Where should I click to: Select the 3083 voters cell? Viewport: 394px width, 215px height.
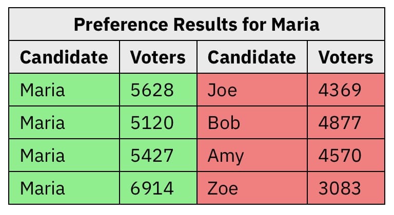point(345,188)
